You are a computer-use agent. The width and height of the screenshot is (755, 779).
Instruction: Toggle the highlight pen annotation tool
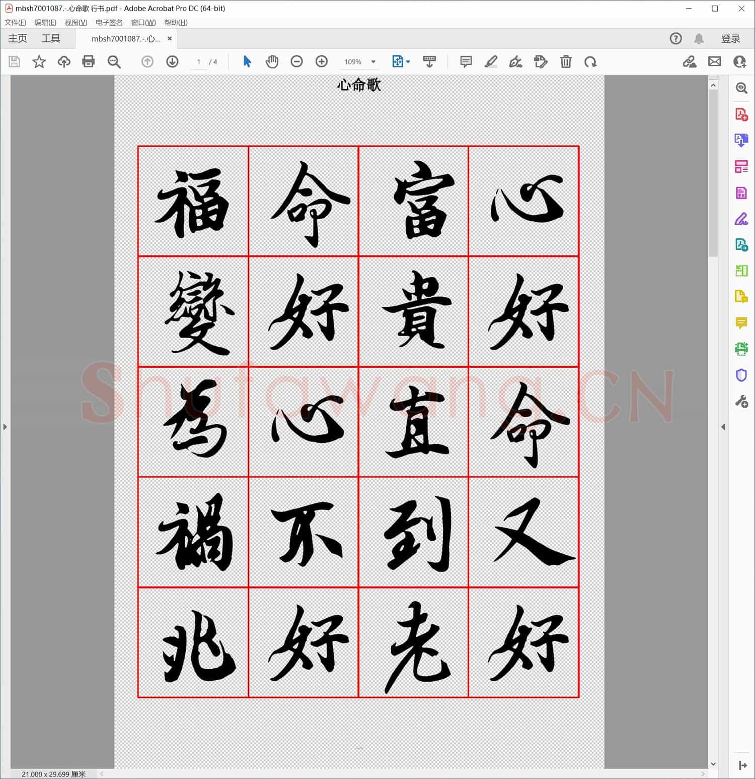click(491, 61)
